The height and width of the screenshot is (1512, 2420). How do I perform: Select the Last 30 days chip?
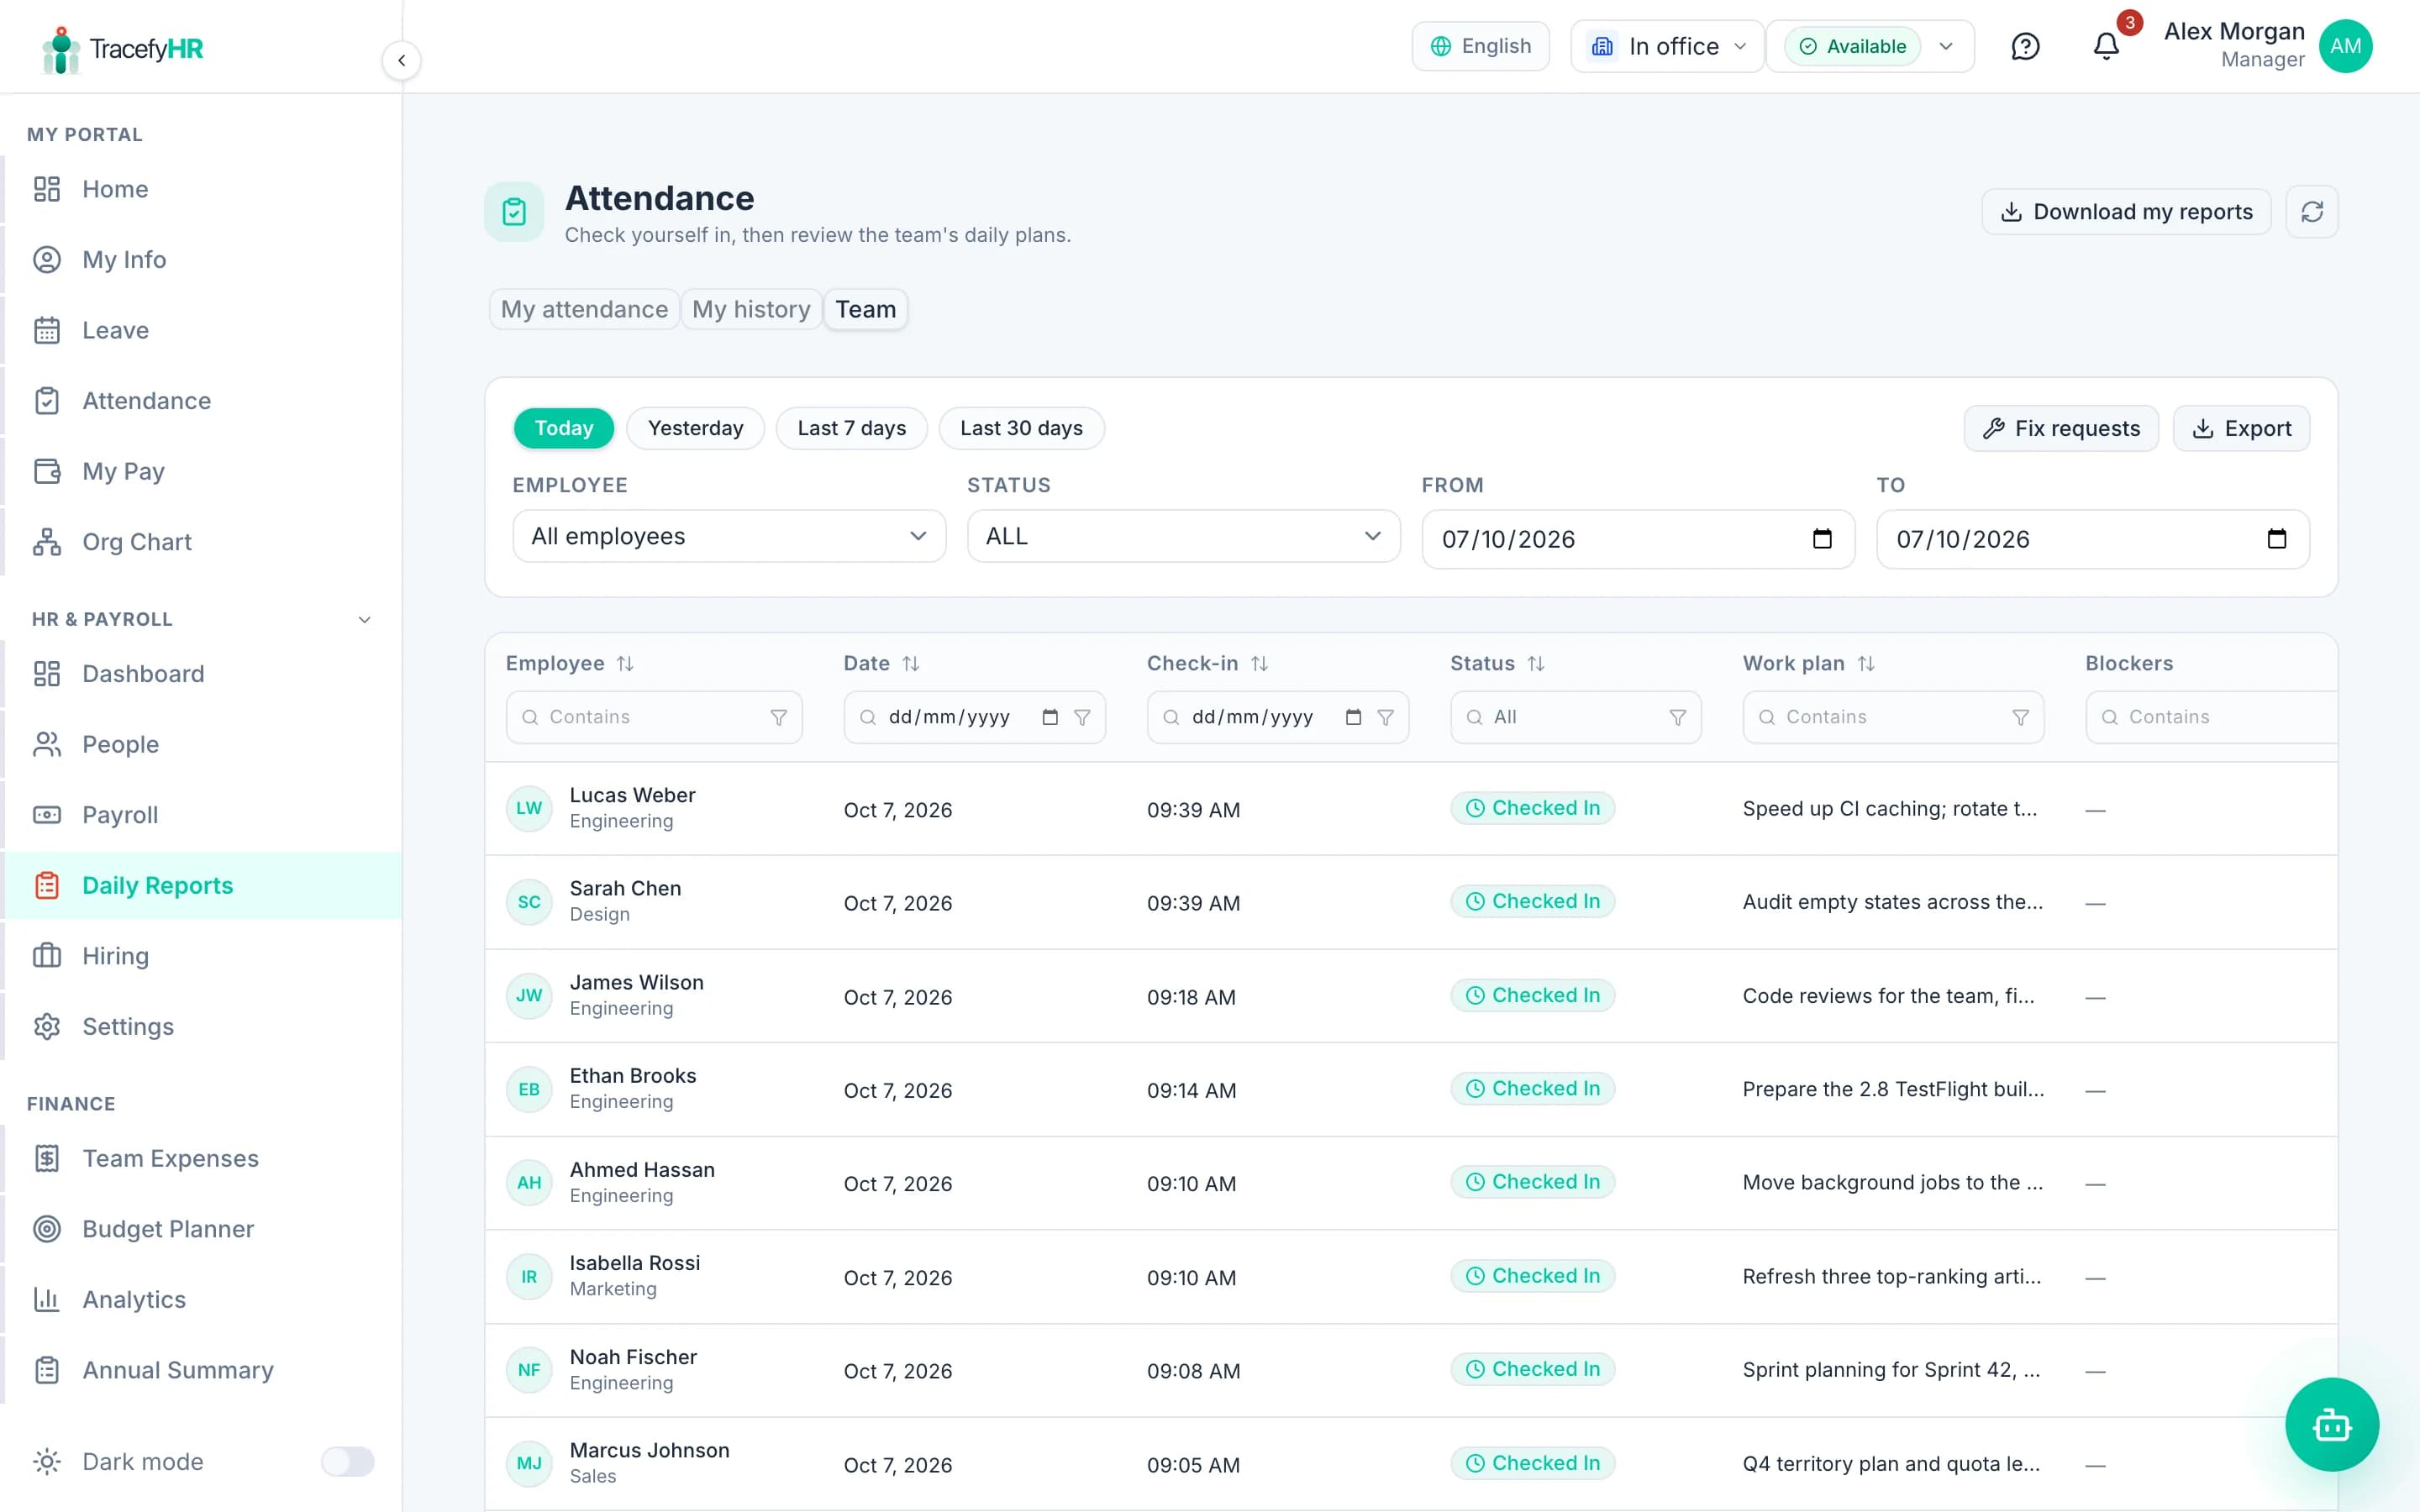tap(1021, 428)
